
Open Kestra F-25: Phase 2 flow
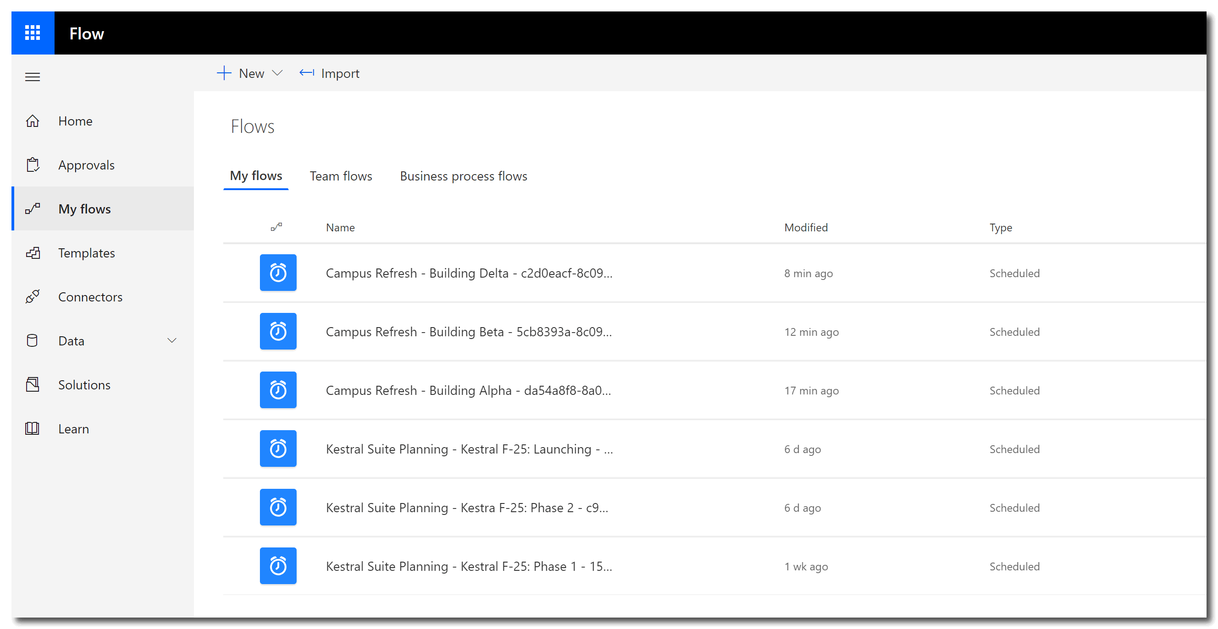(x=467, y=508)
